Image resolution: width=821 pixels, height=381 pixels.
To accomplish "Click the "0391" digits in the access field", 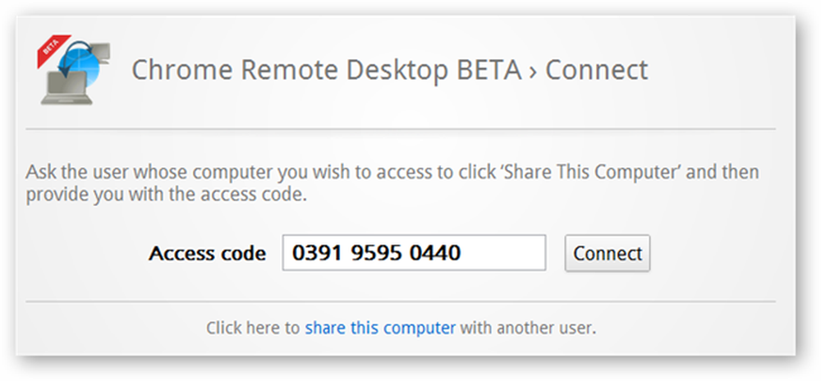I will click(x=316, y=253).
